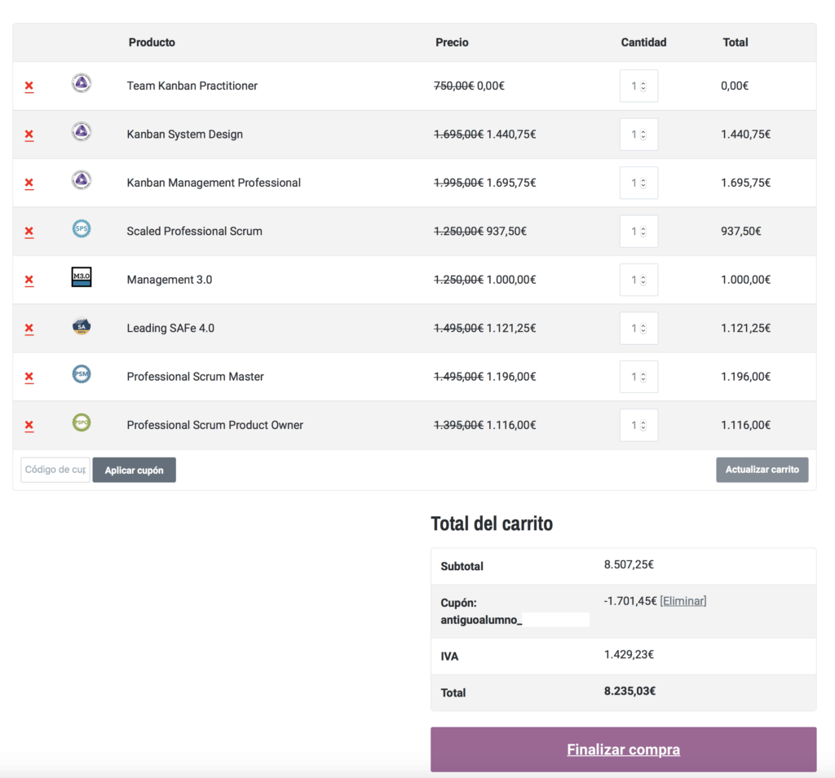Click Kanban Management Professional badge icon
Viewport: 835px width, 778px height.
tap(82, 180)
